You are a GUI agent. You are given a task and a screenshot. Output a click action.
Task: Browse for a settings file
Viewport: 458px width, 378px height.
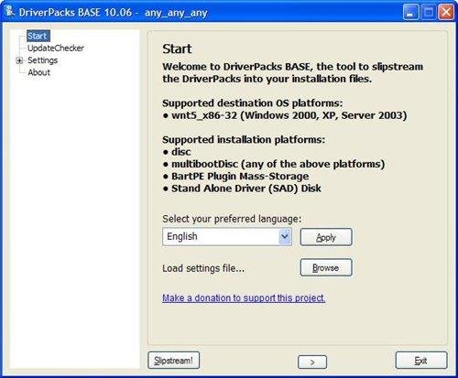click(x=326, y=267)
